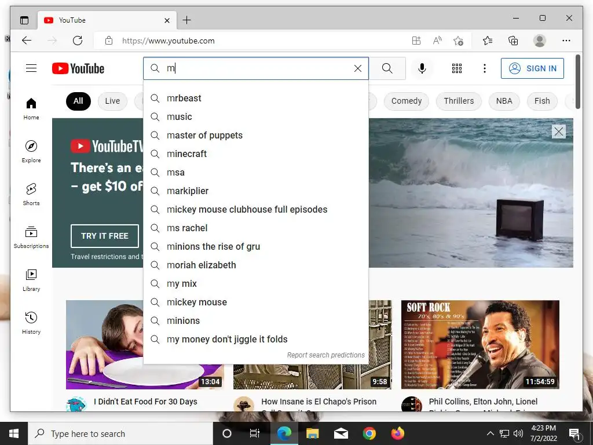Choose the plain minions suggestion
Screen dimensions: 593x445
coord(256,320)
